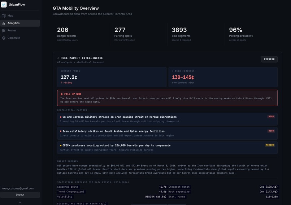Select the 3893 Bike segments card

(x=196, y=35)
